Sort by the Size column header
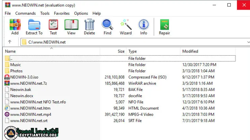Screen dimensions: 250x140 coord(113,51)
